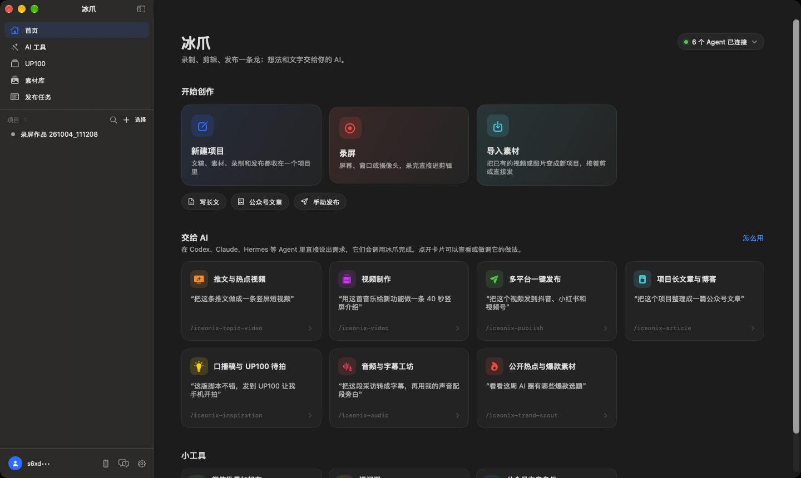Click the 口播稿与 UP100 待拍 lightbulb icon

pos(199,366)
